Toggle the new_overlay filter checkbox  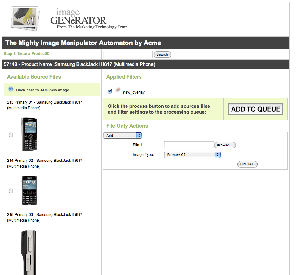pos(110,91)
